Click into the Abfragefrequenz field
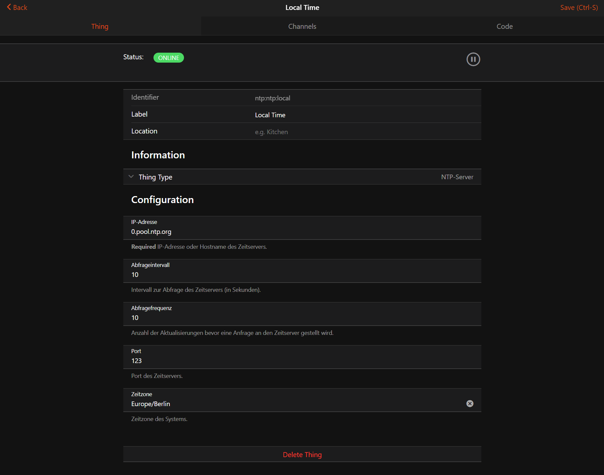 [298, 318]
